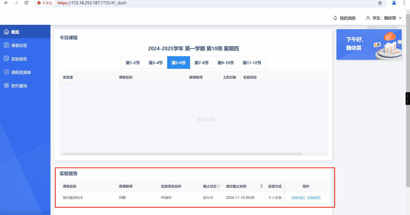Sort by 提交截止时间 column arrows
Image resolution: width=410 pixels, height=215 pixels.
point(261,186)
